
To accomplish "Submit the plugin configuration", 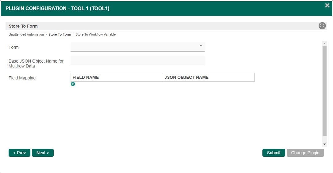I will 273,153.
